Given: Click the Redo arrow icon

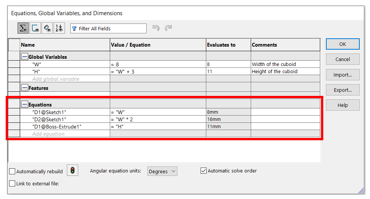Looking at the screenshot, I should pyautogui.click(x=168, y=28).
